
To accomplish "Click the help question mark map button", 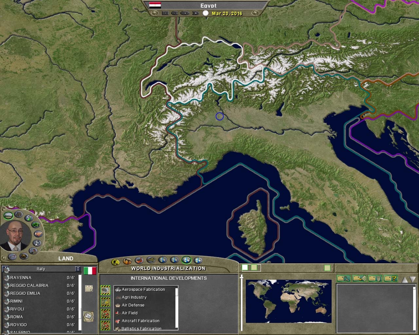I will click(x=391, y=278).
